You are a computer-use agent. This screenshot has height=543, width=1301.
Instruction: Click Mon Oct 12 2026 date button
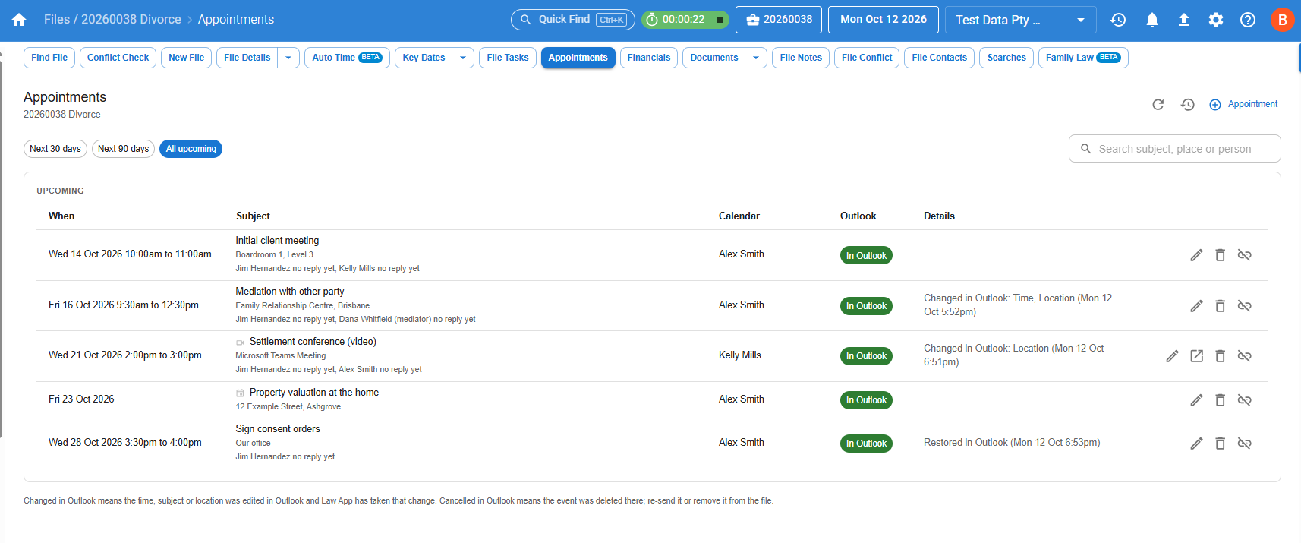click(x=884, y=20)
